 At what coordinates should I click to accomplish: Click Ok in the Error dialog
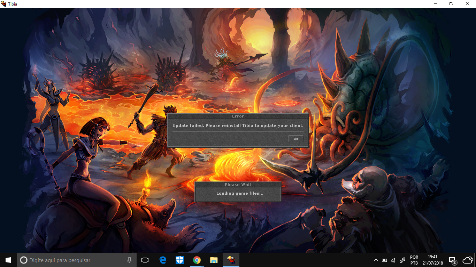295,139
